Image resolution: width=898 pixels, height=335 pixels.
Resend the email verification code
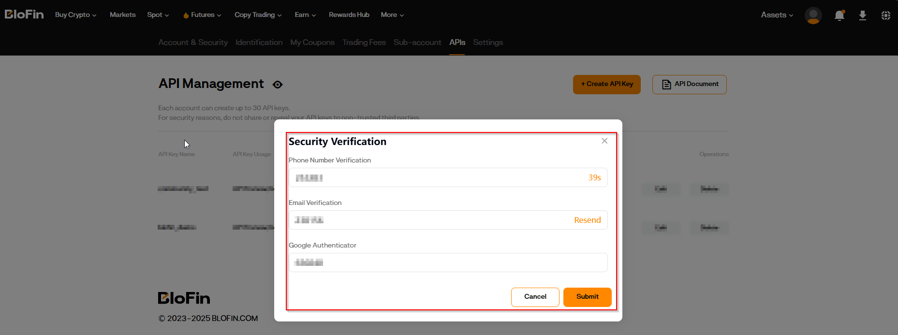coord(588,220)
